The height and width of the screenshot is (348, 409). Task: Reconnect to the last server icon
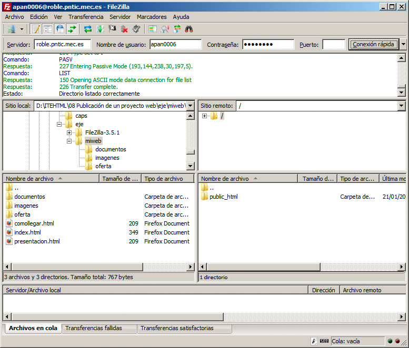pyautogui.click(x=136, y=29)
